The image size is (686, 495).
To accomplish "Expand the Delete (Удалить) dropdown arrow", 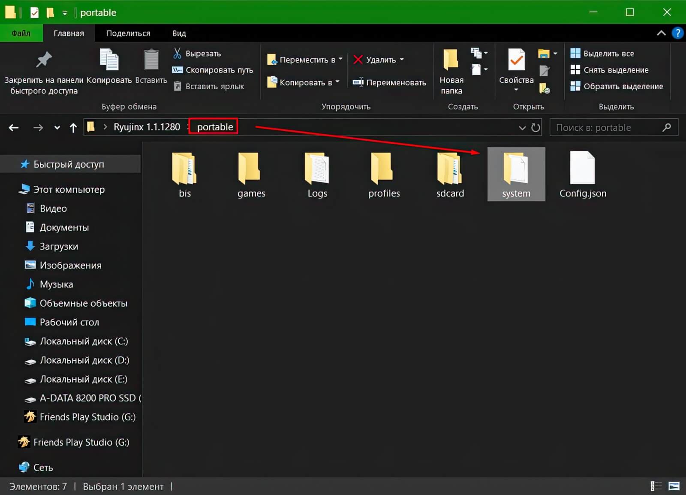I will pos(402,59).
